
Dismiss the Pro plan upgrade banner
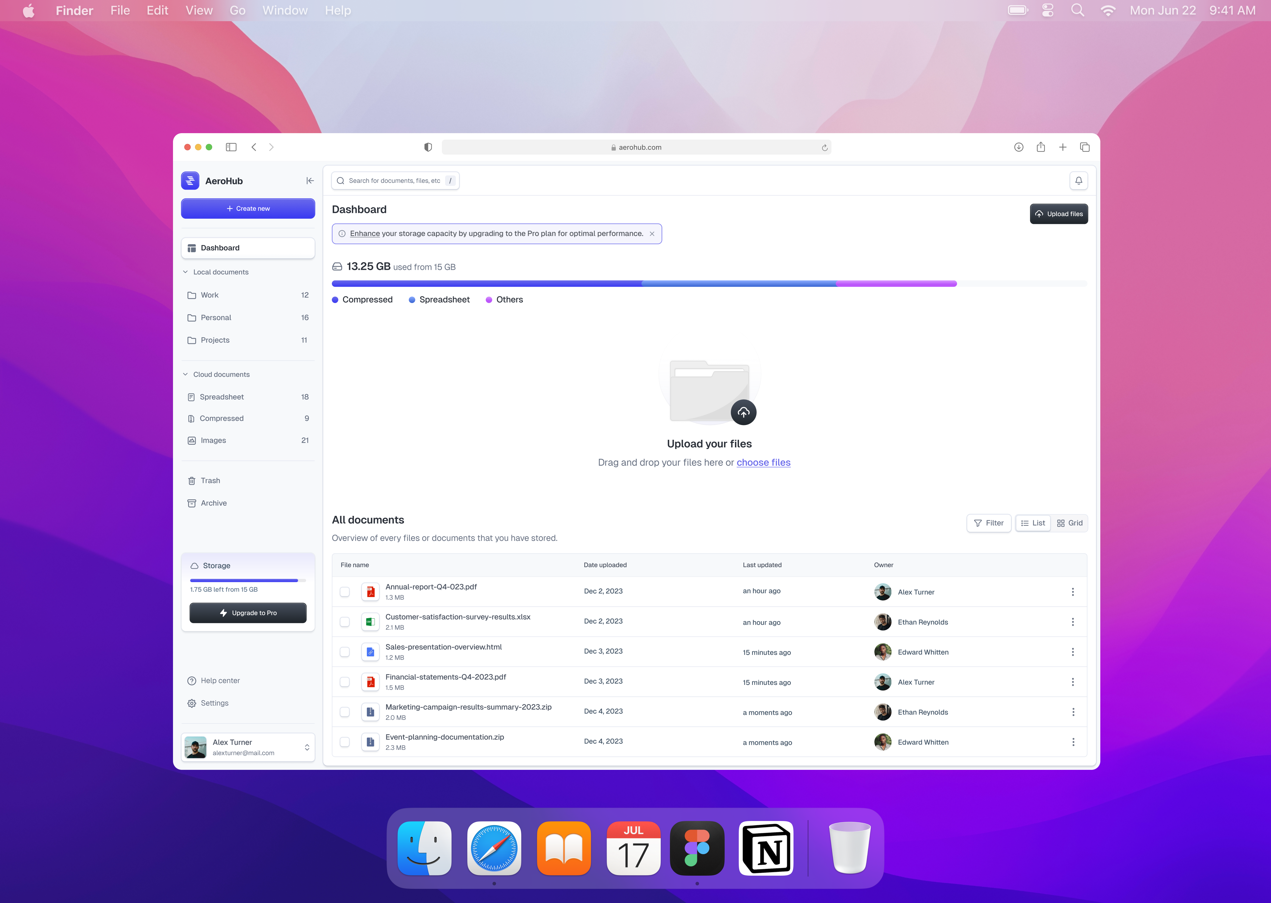[x=652, y=233]
